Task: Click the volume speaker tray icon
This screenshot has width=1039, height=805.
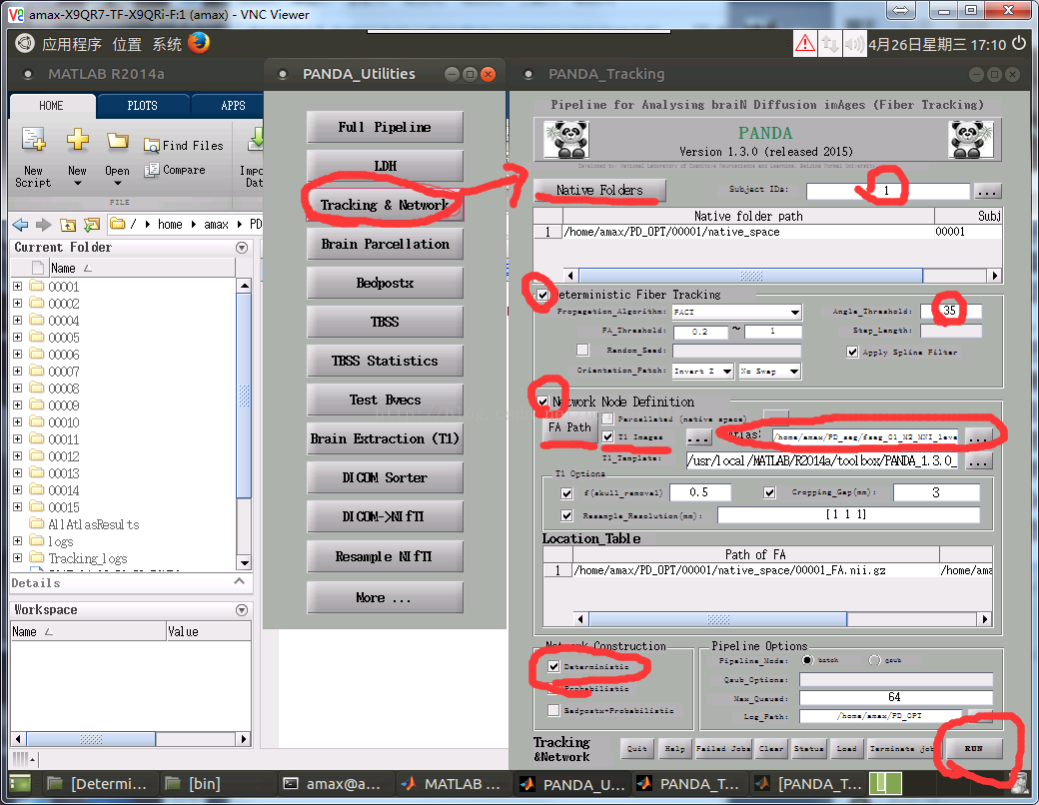Action: pyautogui.click(x=854, y=44)
